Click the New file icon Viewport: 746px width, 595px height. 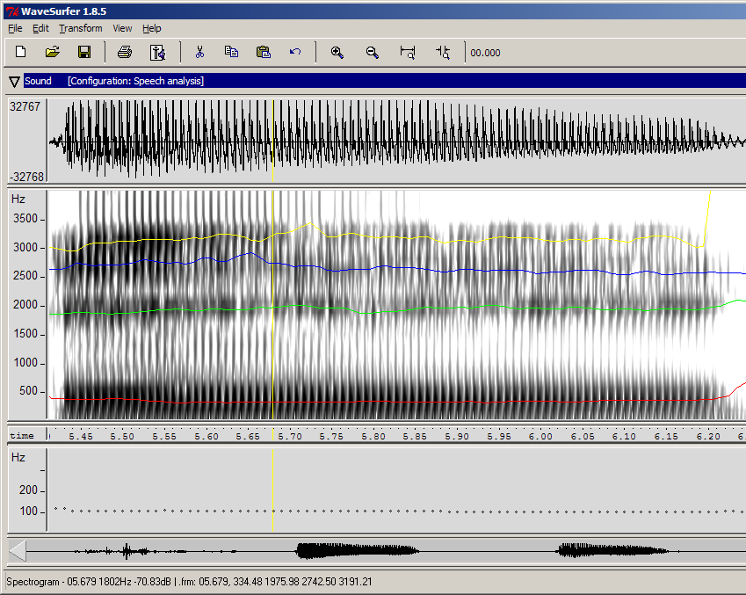21,52
